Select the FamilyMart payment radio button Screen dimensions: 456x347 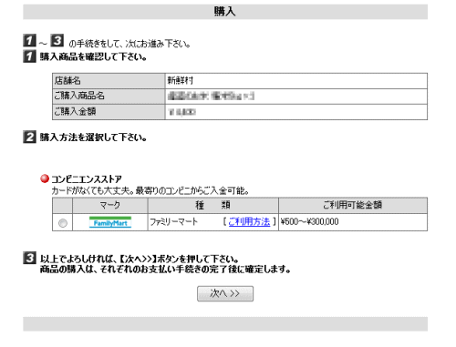[63, 223]
